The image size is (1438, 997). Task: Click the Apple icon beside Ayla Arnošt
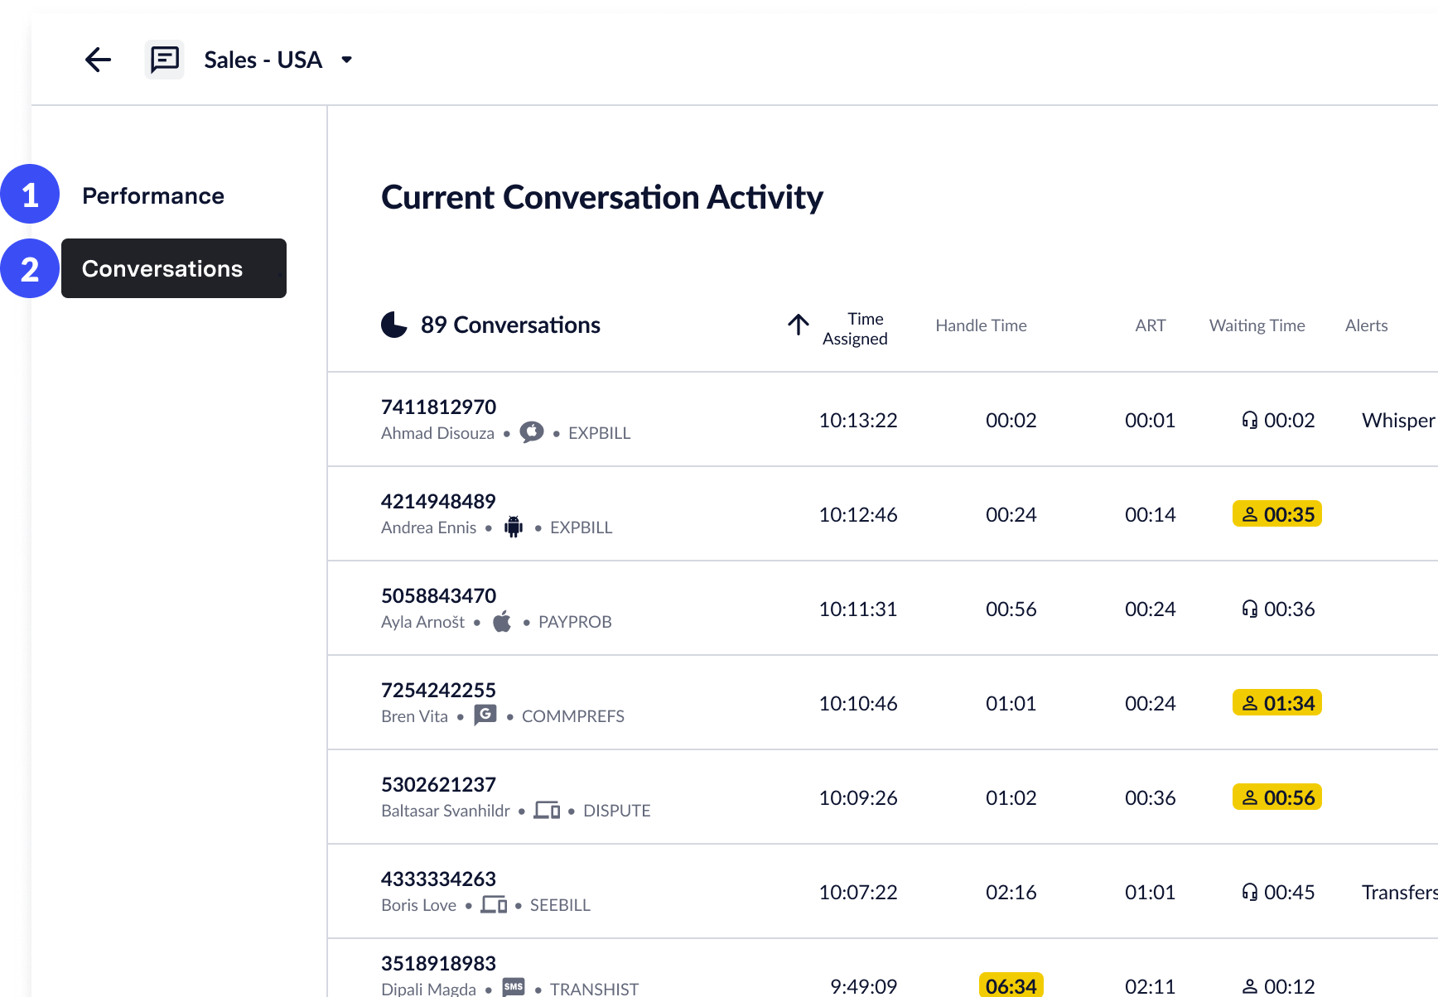pyautogui.click(x=502, y=621)
